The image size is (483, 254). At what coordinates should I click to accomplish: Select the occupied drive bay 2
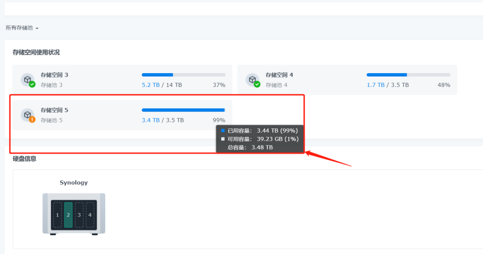coord(68,215)
